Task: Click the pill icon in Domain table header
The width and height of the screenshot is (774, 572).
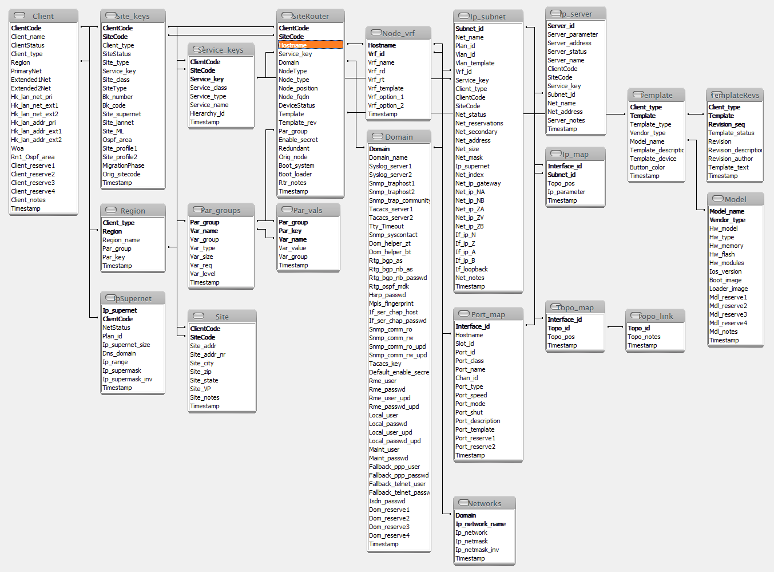Action: (x=378, y=136)
